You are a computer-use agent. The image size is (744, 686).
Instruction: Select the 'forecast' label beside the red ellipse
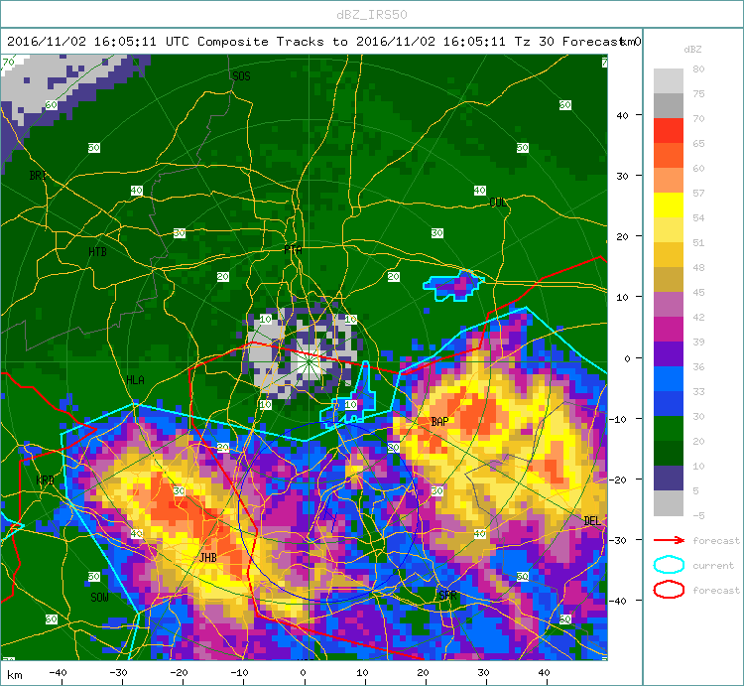[x=716, y=590]
